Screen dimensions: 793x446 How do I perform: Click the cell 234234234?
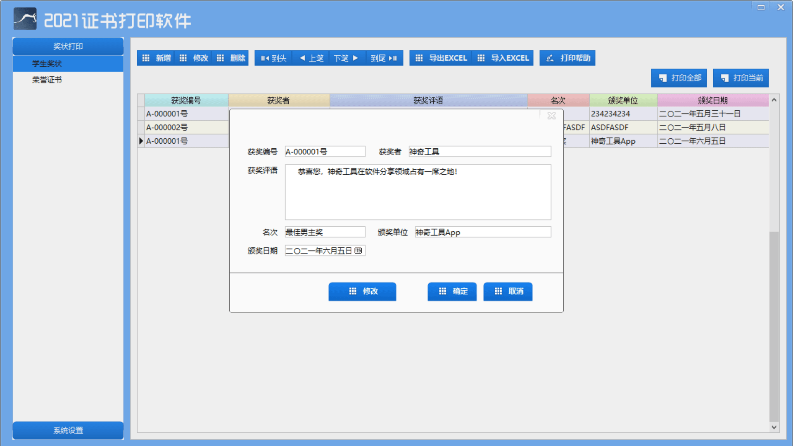[x=623, y=114]
